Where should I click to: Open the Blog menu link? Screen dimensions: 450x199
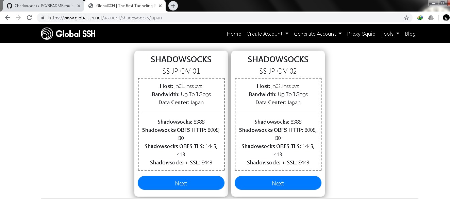point(410,34)
